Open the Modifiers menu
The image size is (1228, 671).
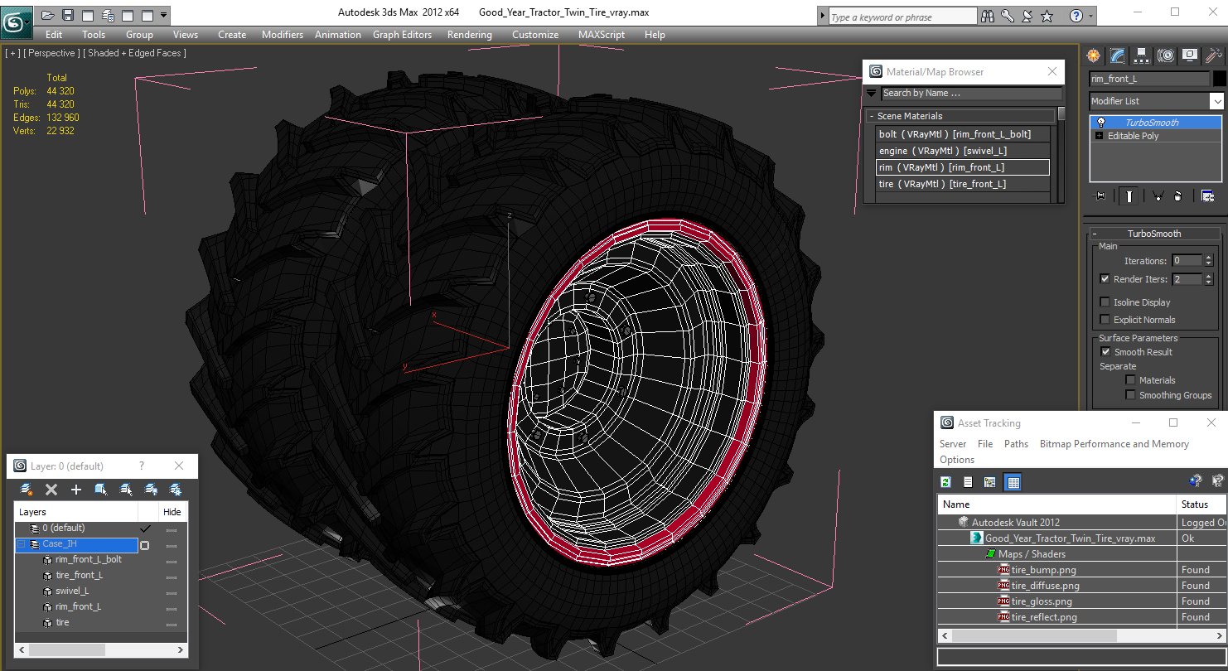point(283,35)
